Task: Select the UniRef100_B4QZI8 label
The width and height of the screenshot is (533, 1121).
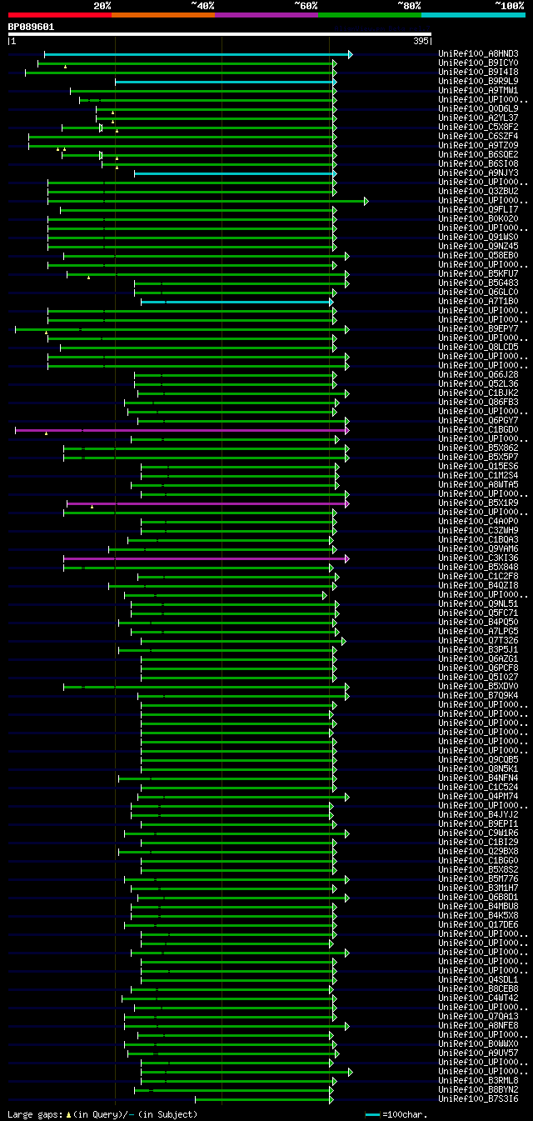Action: click(x=478, y=586)
